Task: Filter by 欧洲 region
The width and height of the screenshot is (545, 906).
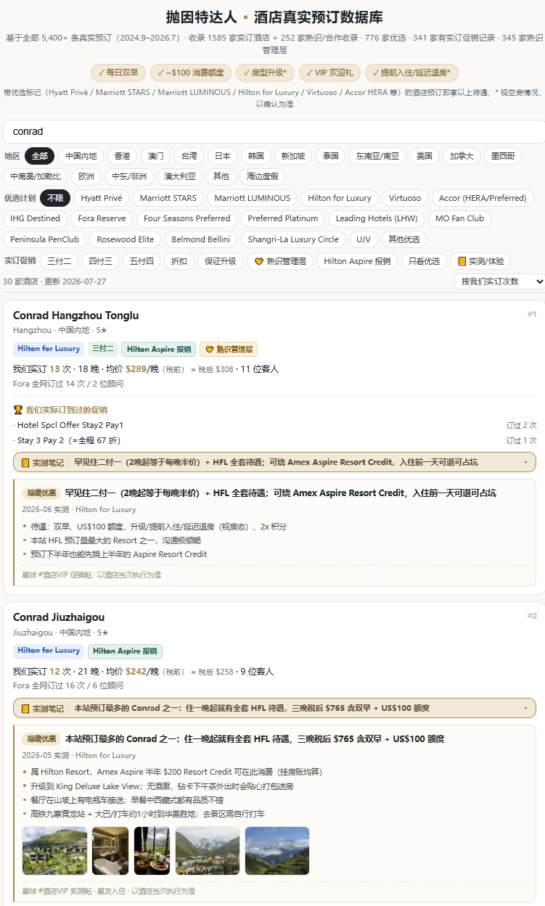Action: [x=86, y=176]
